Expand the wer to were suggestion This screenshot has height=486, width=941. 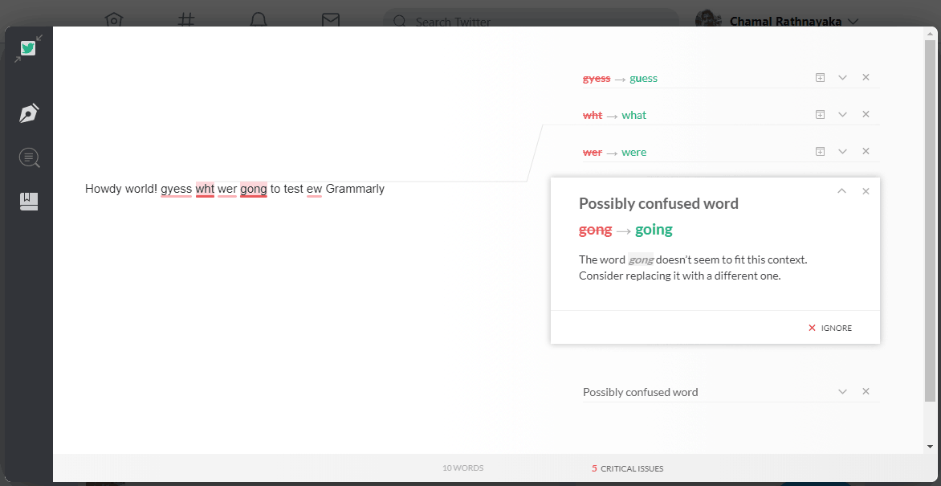pyautogui.click(x=842, y=151)
